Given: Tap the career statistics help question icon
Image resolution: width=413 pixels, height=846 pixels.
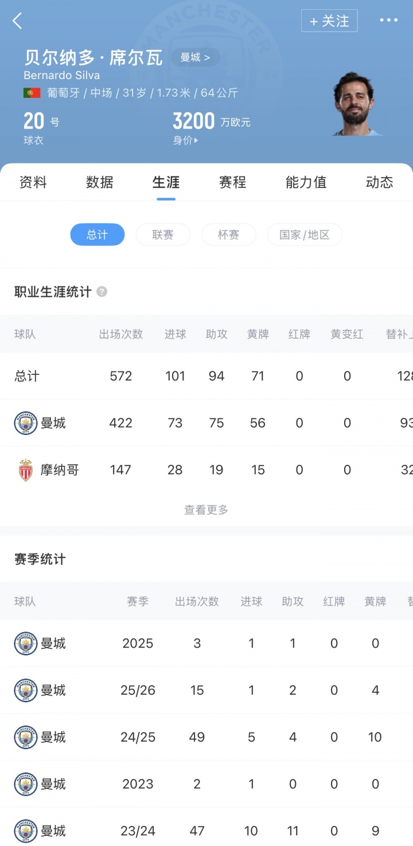Looking at the screenshot, I should pyautogui.click(x=102, y=292).
